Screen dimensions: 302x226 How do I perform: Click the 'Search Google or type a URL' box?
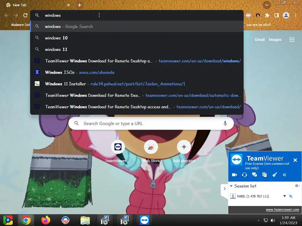(151, 123)
